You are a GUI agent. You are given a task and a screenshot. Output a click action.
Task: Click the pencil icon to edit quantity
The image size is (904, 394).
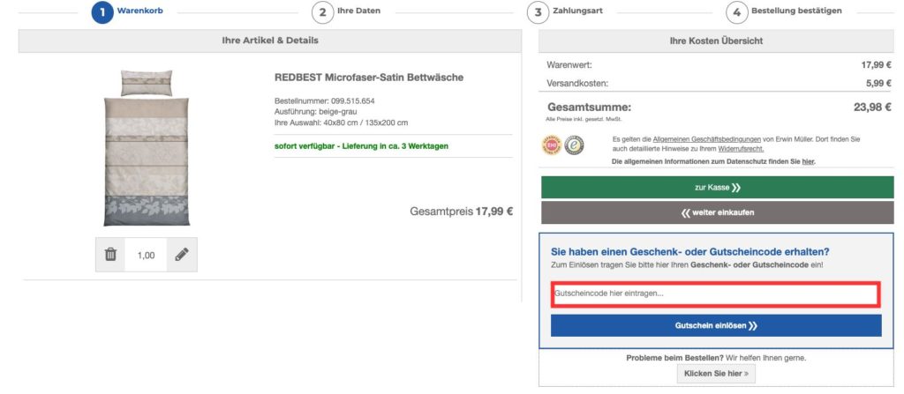[182, 255]
